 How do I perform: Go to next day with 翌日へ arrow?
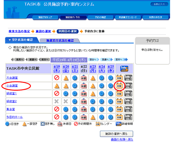94,60
